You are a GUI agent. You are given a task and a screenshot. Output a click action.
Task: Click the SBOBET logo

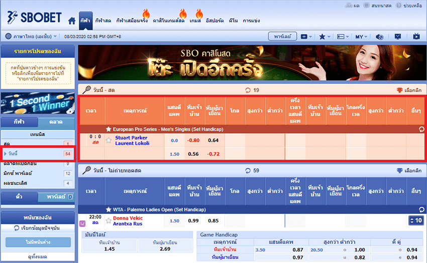click(34, 18)
